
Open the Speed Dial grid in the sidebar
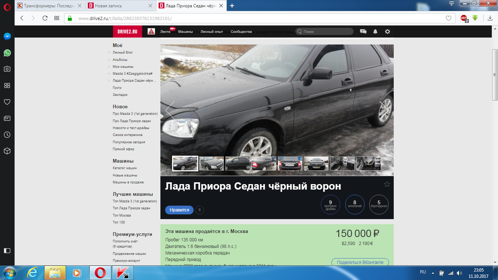[7, 85]
